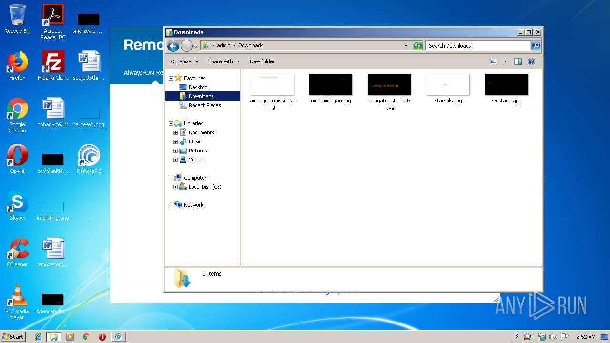Select Local Disk (C:) in tree

coord(205,187)
